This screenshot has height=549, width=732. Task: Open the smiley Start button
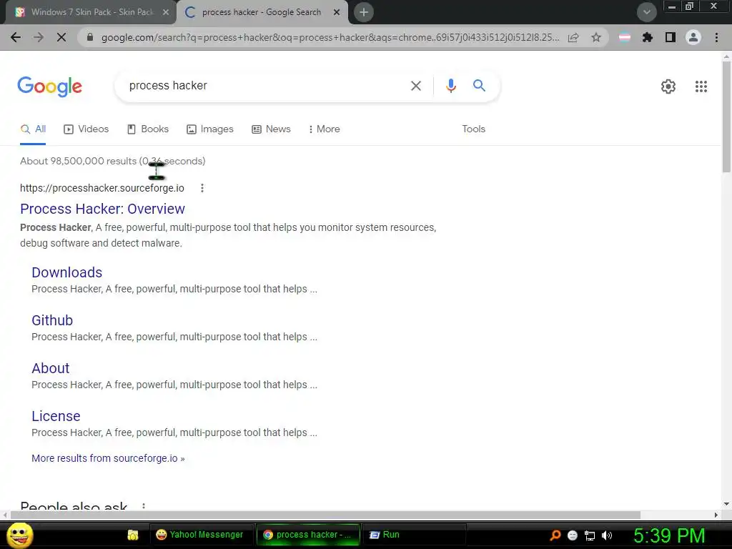pyautogui.click(x=20, y=535)
